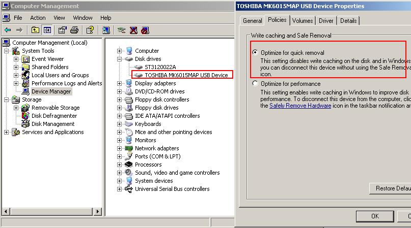The image size is (411, 228).
Task: Click the horizontal scrollbar track in tree pane
Action: (x=51, y=211)
